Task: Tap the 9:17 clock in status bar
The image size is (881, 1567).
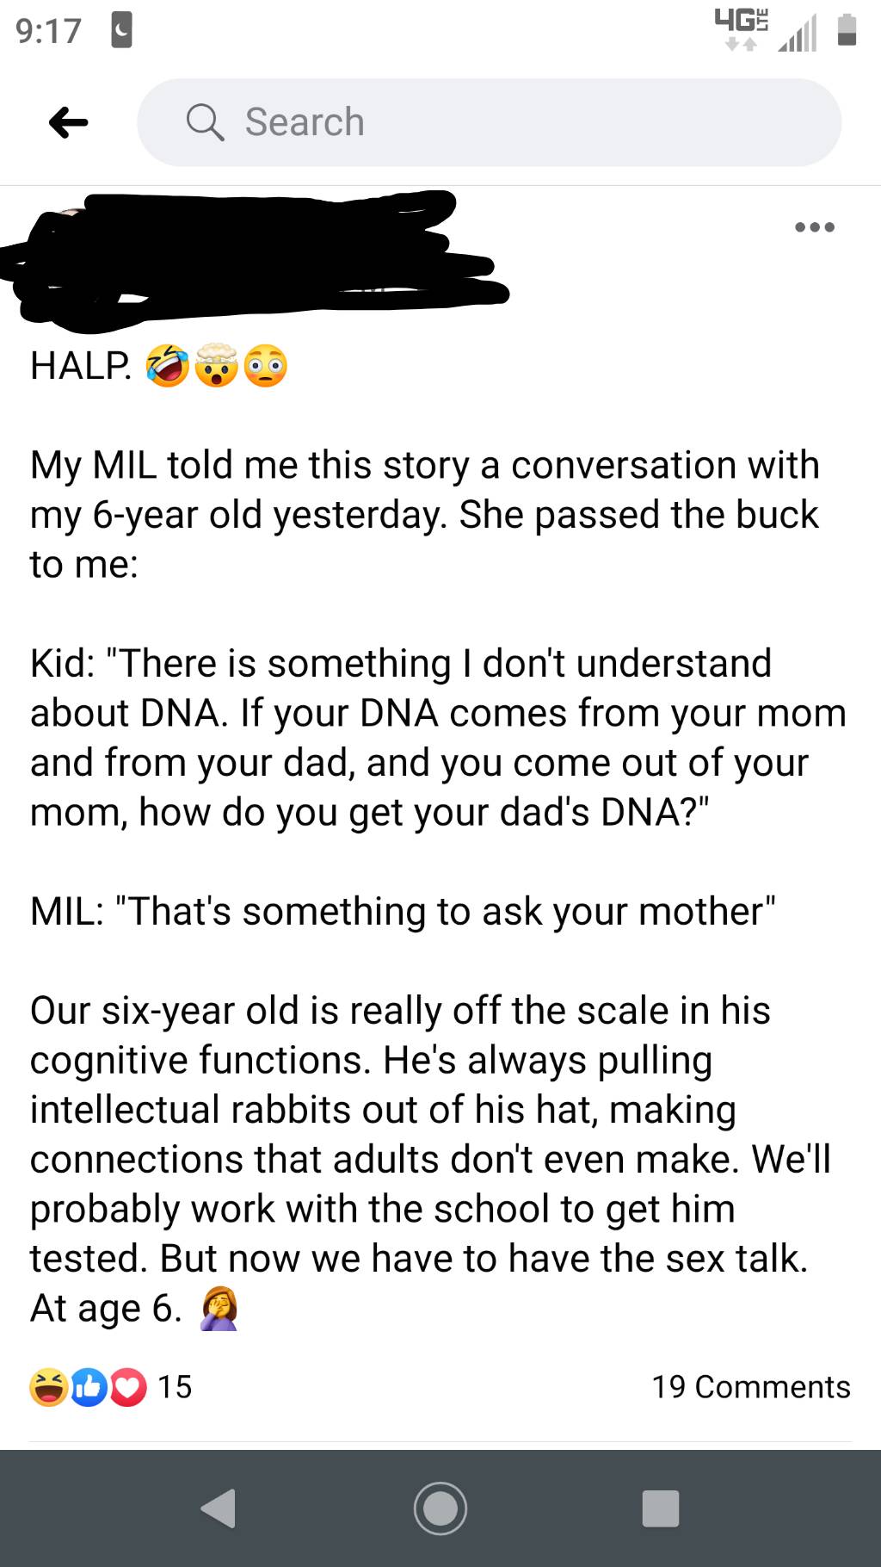Action: pyautogui.click(x=48, y=31)
